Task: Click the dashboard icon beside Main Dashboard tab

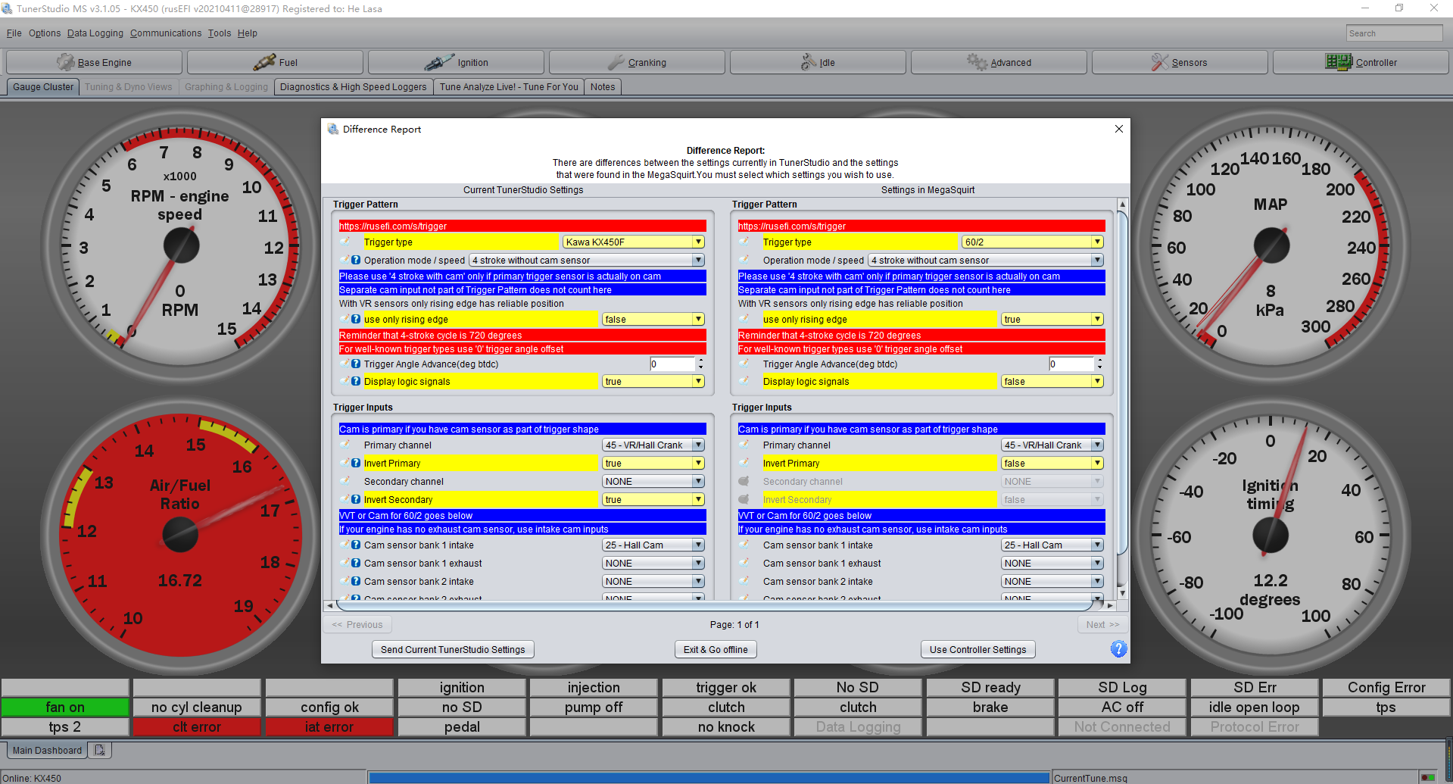Action: (100, 750)
